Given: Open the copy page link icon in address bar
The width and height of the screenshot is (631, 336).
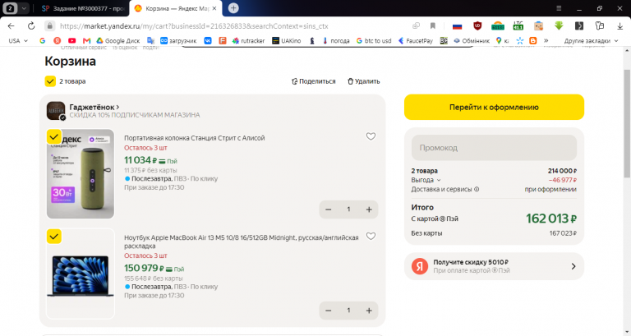Looking at the screenshot, I should pyautogui.click(x=416, y=26).
